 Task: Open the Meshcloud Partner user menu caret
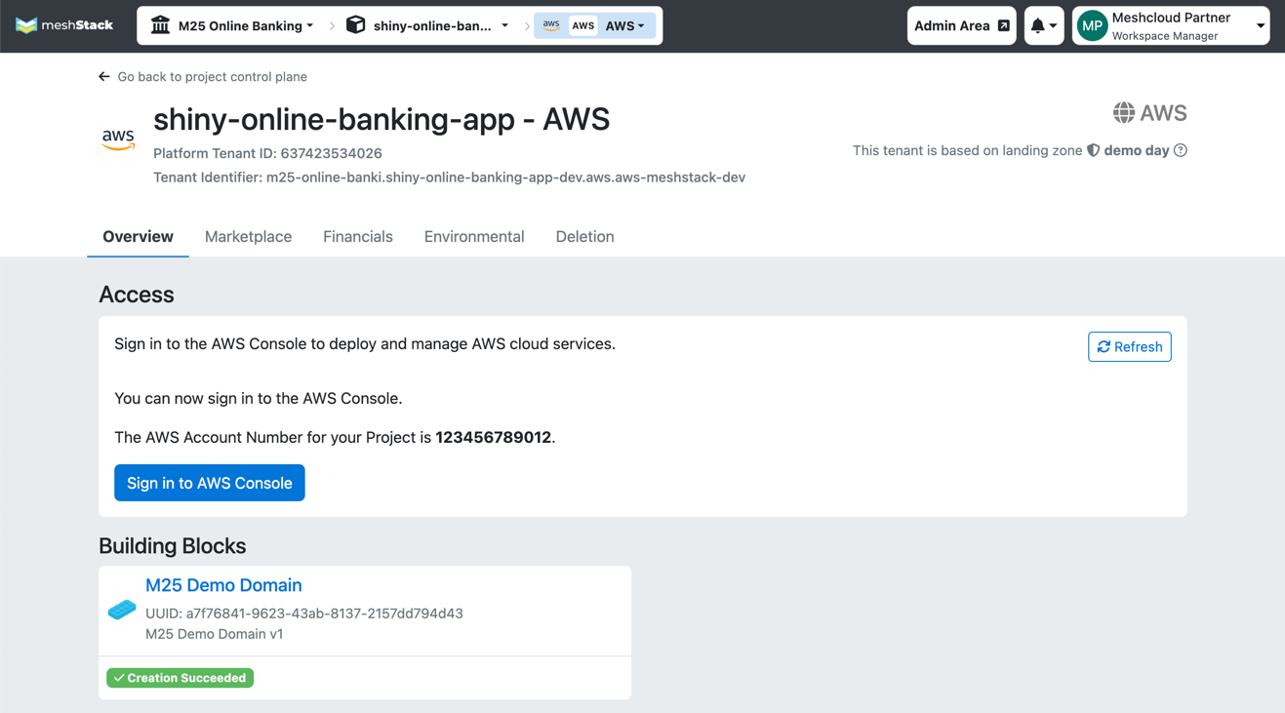[1261, 26]
